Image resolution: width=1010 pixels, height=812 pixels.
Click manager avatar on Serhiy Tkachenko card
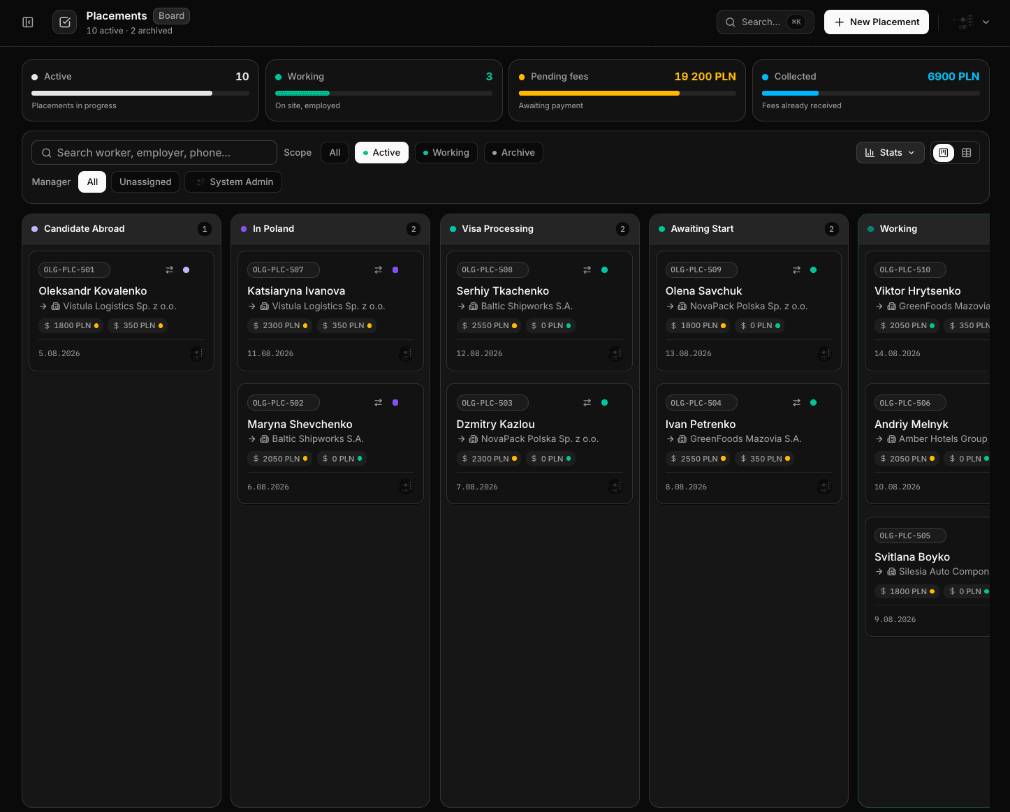click(x=615, y=354)
